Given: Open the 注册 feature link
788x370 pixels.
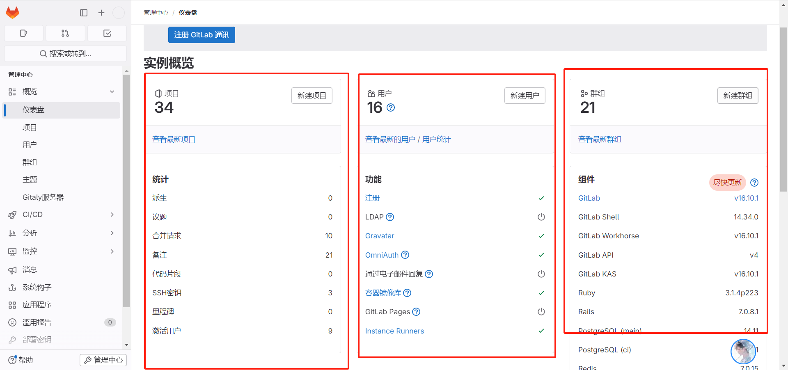Looking at the screenshot, I should tap(372, 198).
